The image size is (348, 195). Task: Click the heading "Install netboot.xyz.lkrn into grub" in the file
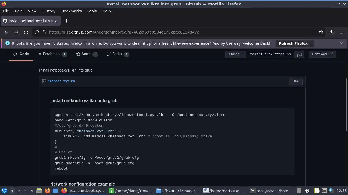coord(84,100)
